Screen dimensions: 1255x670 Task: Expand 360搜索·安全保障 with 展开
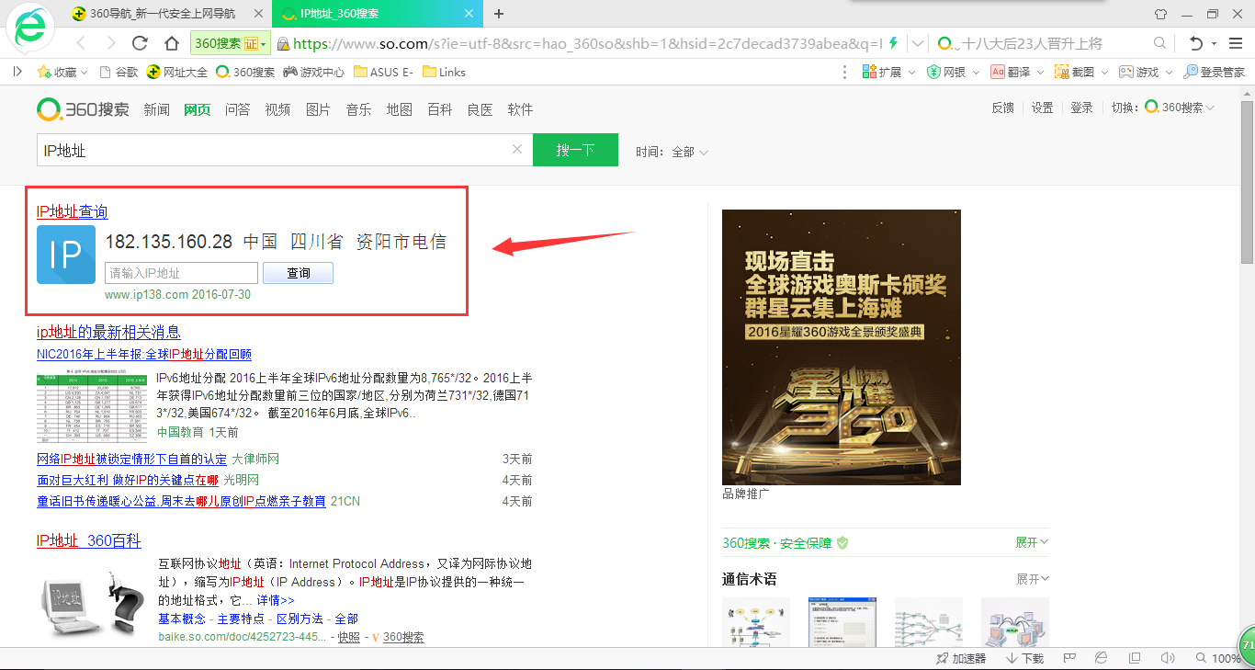(x=1032, y=542)
